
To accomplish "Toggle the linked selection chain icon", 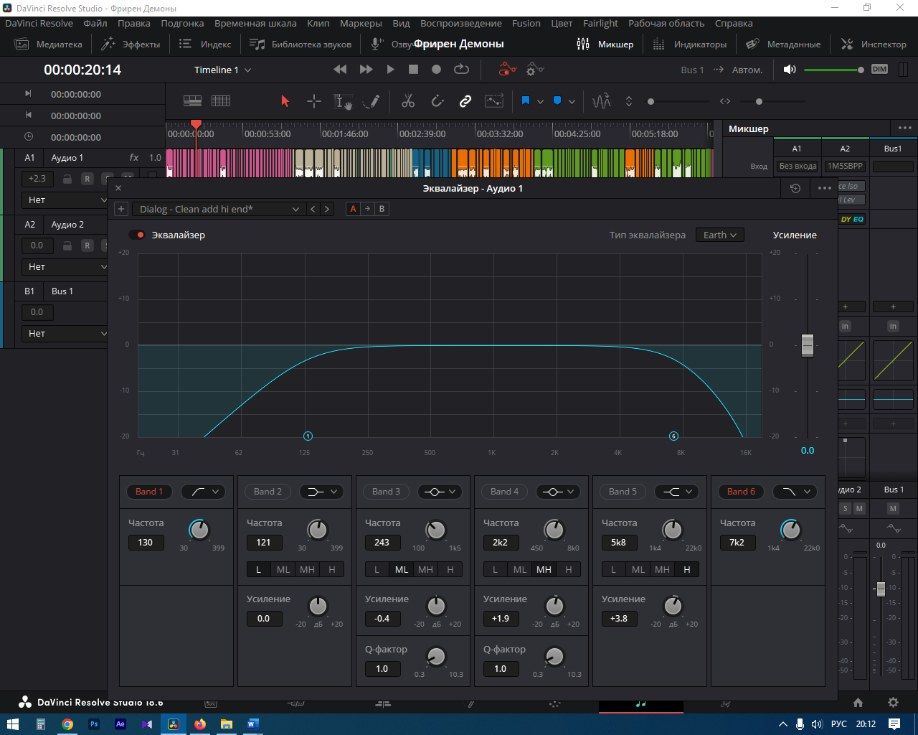I will point(465,101).
